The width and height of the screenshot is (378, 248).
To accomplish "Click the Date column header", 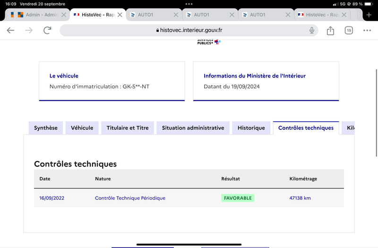I will pos(45,179).
